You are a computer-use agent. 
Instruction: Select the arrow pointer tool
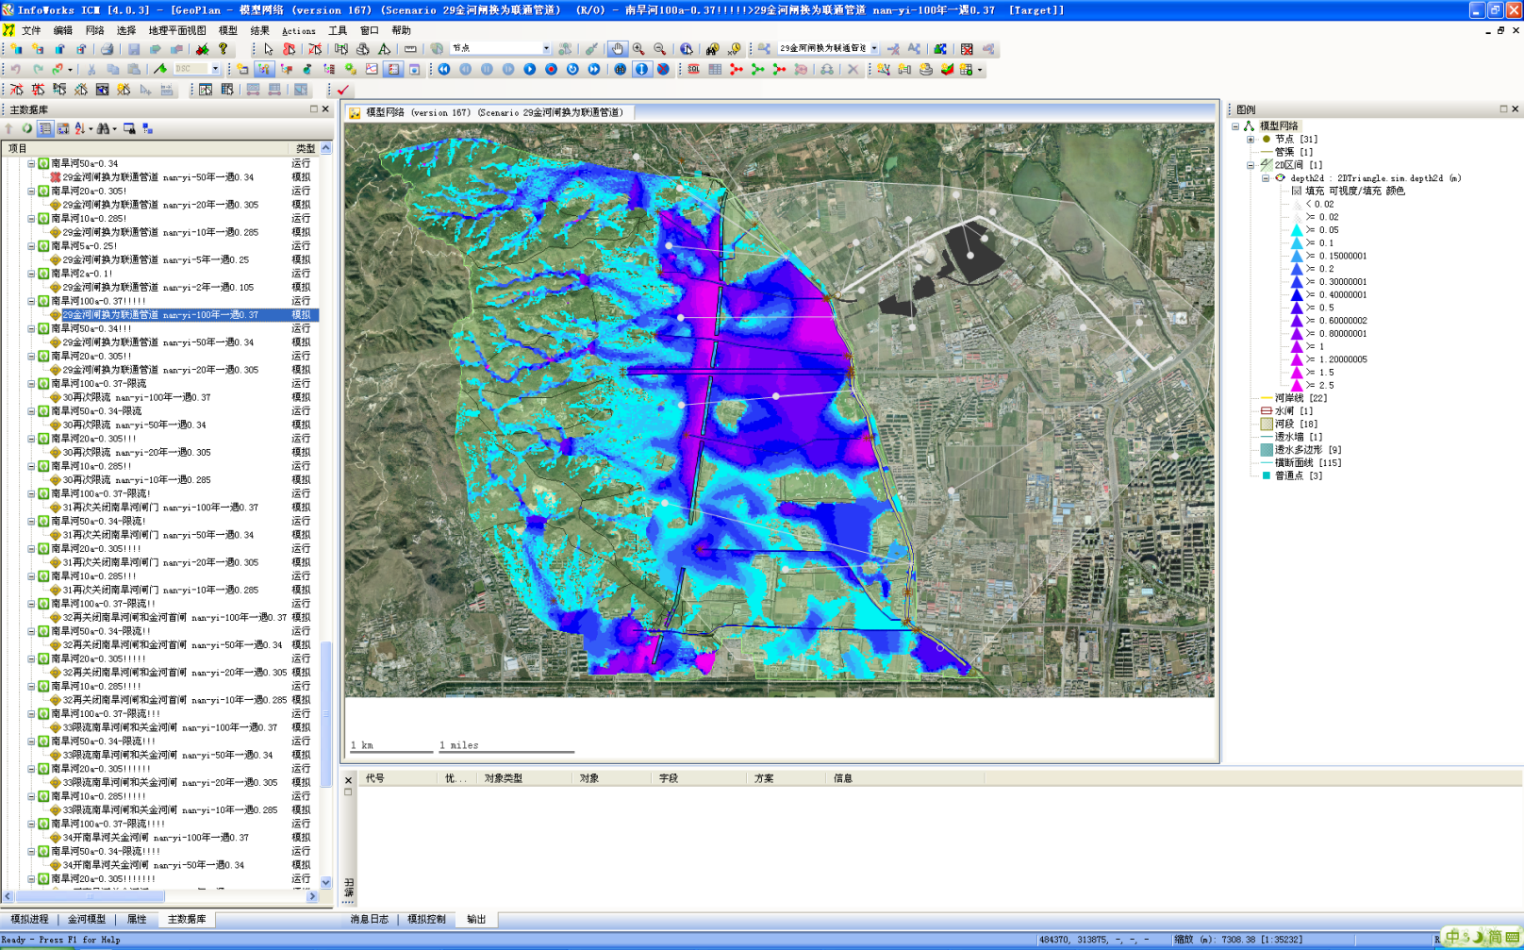tap(269, 49)
